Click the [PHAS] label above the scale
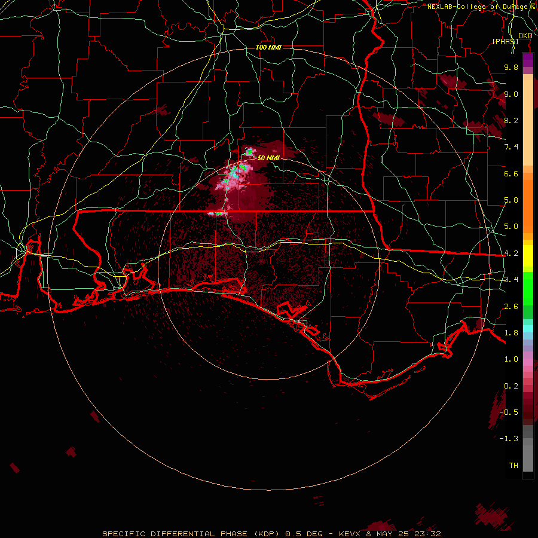Screen dimensions: 538x538 (x=505, y=41)
